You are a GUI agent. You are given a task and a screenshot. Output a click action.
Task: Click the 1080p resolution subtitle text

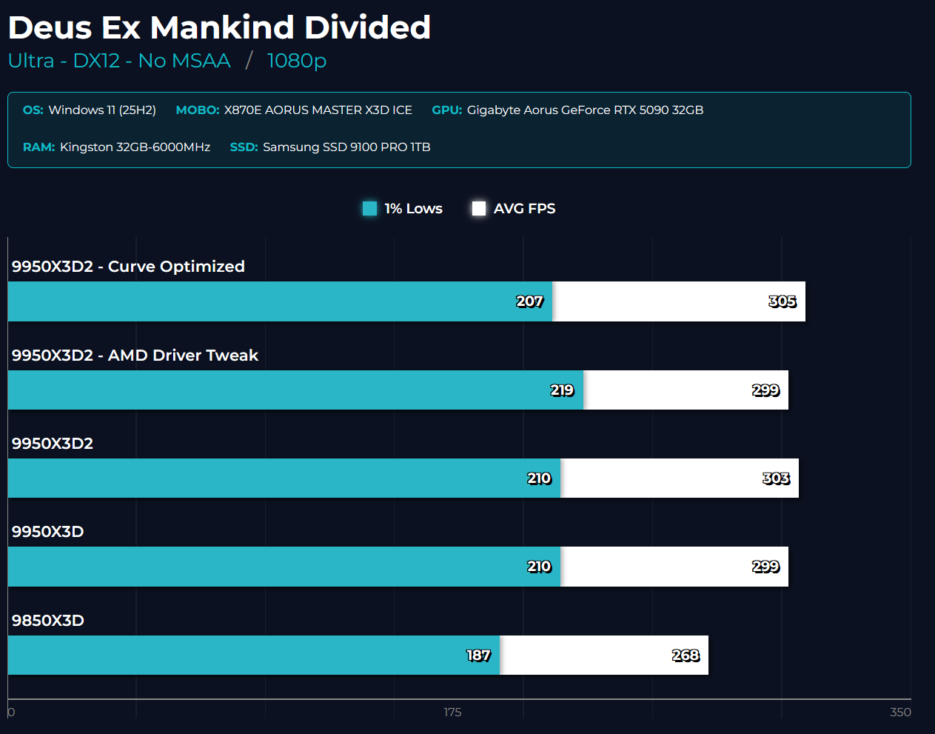click(x=296, y=61)
